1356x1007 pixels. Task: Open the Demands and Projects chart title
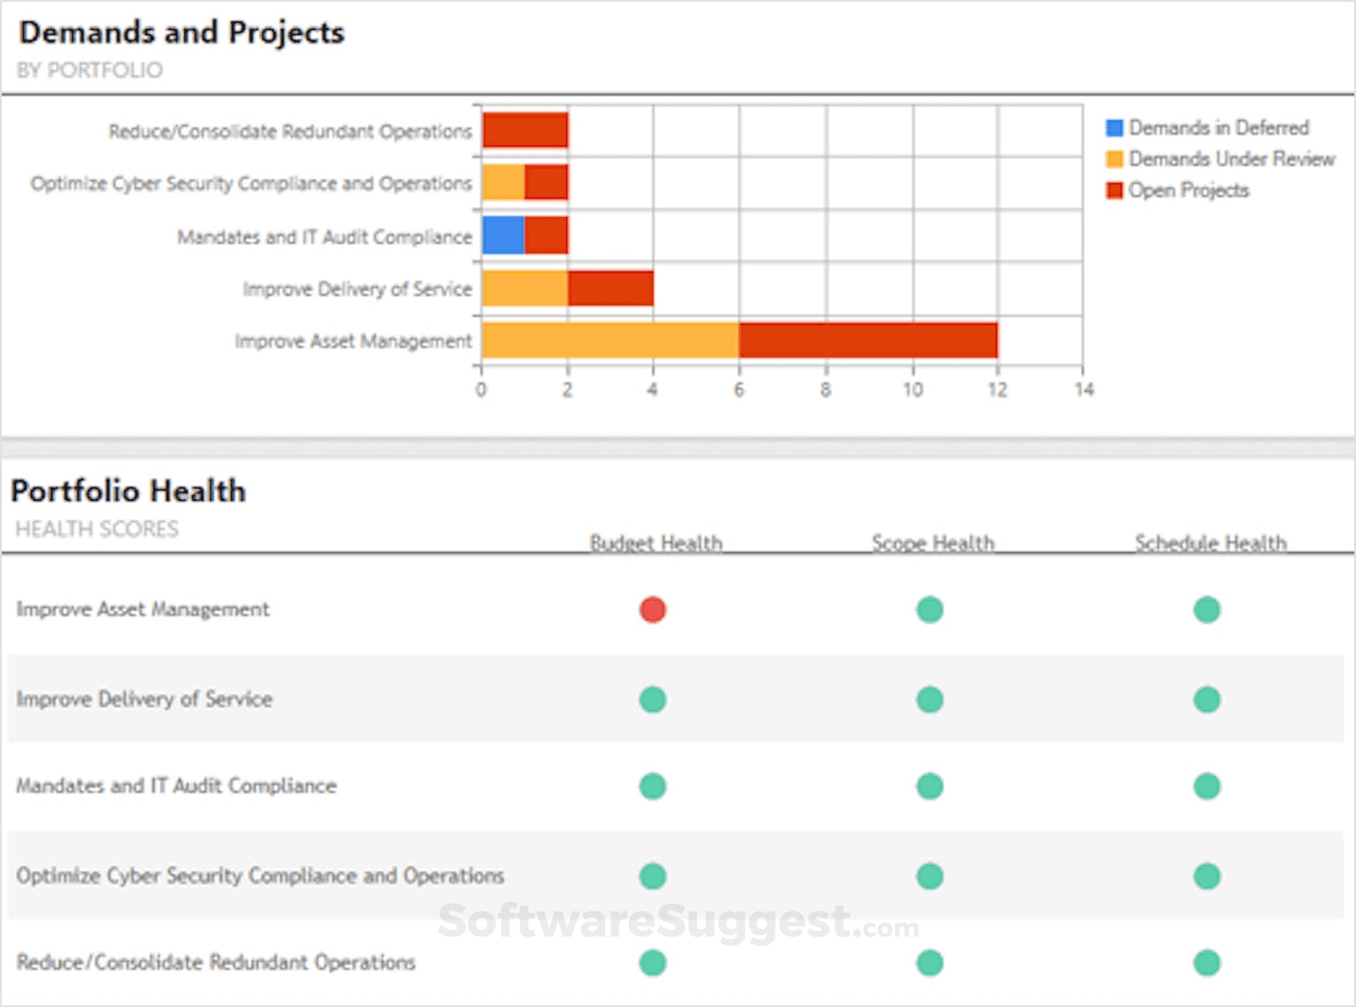pyautogui.click(x=183, y=33)
